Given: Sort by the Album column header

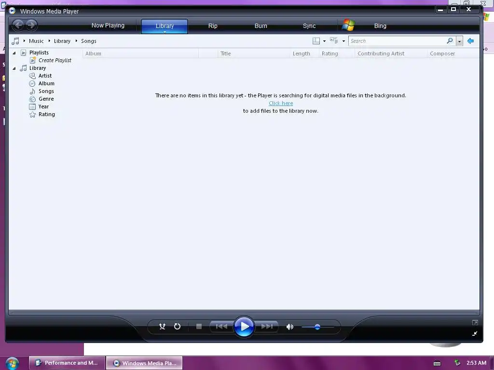Looking at the screenshot, I should 140,53.
